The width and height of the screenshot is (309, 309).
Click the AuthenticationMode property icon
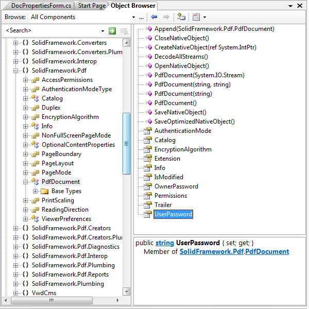(148, 131)
